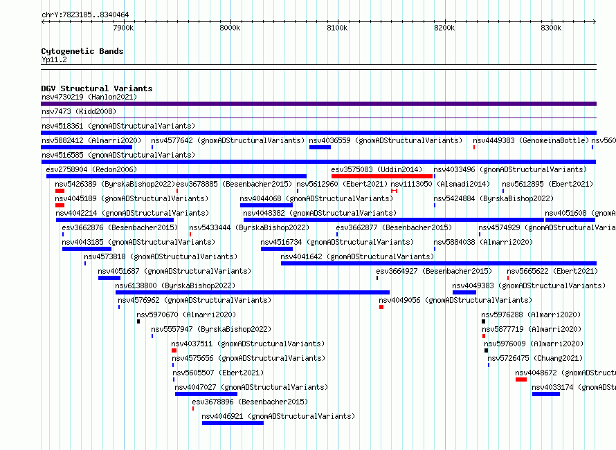Click nsv4518361 (gnomADStructuralVariants) label
The width and height of the screenshot is (616, 450).
(118, 126)
